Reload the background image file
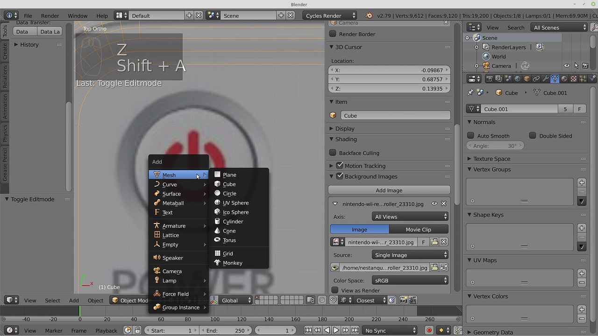 [444, 267]
